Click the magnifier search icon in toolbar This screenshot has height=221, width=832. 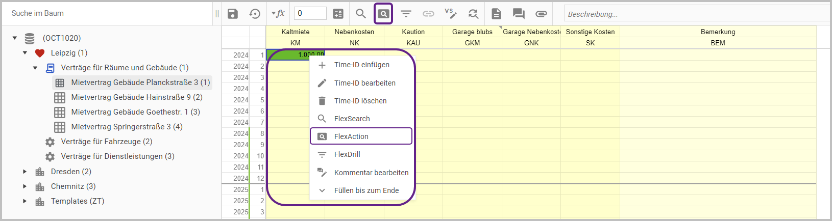361,14
